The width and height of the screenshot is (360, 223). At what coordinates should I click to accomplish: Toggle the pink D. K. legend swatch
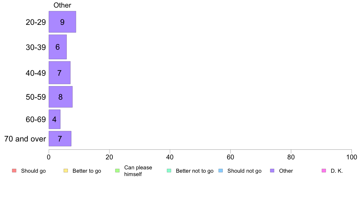coord(324,171)
